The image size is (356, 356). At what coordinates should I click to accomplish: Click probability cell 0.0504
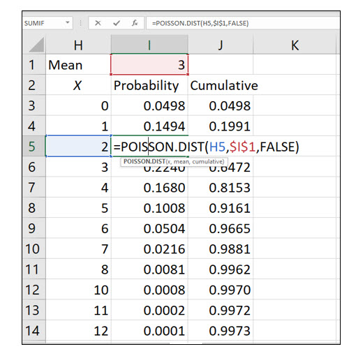pos(149,228)
